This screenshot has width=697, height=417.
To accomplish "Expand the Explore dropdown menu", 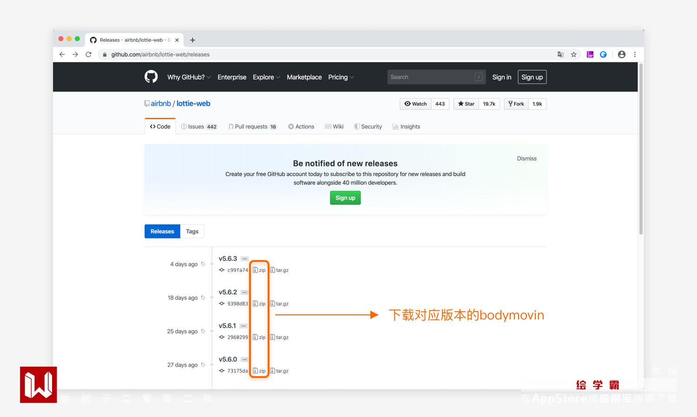I will tap(266, 77).
